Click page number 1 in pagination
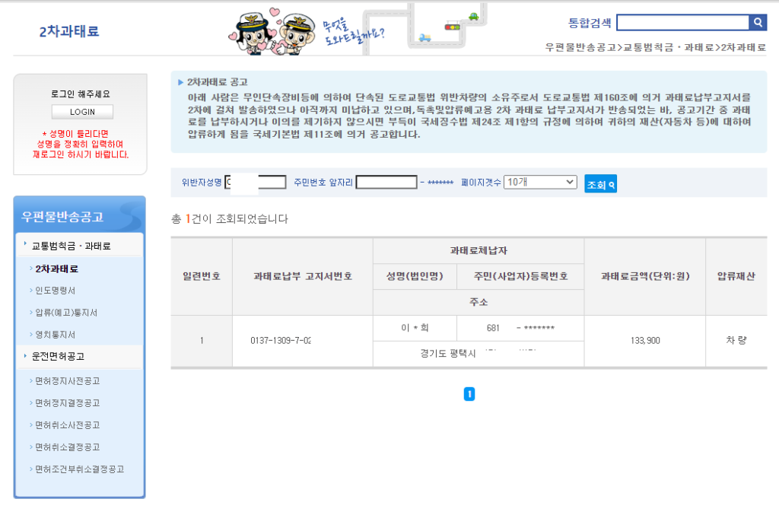 pos(469,394)
